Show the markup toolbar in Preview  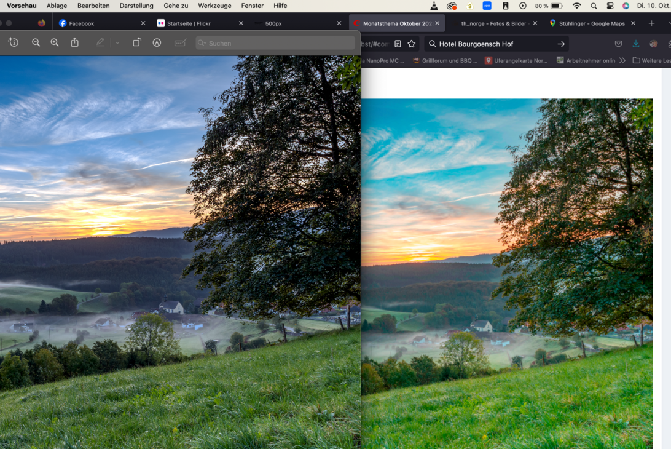[x=157, y=43]
